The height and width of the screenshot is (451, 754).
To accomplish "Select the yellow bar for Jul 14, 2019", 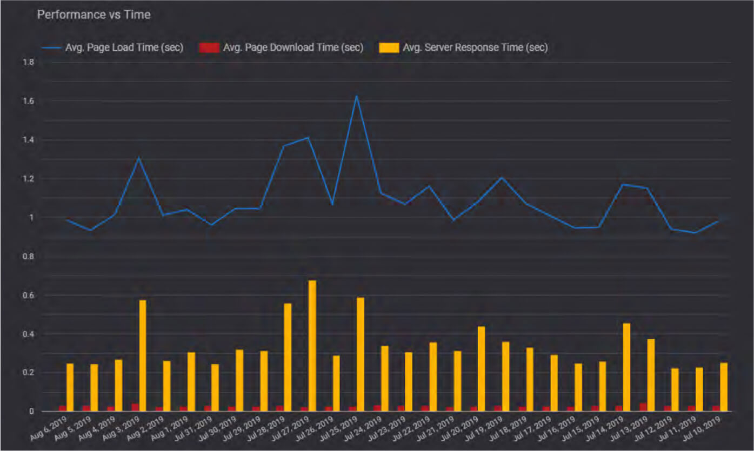I will [626, 367].
